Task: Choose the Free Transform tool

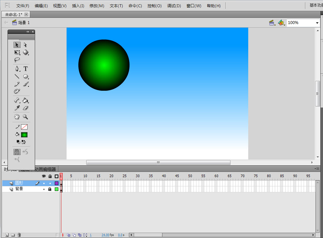Action: point(17,52)
